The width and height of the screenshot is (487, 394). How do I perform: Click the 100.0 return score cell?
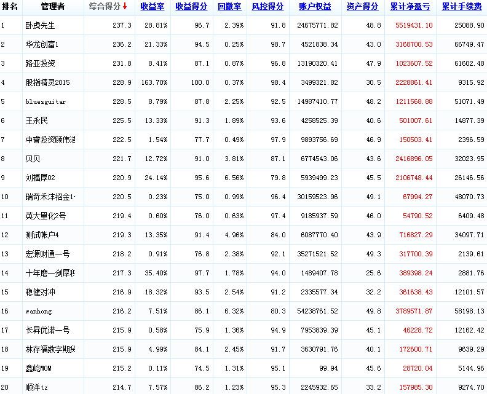point(200,82)
